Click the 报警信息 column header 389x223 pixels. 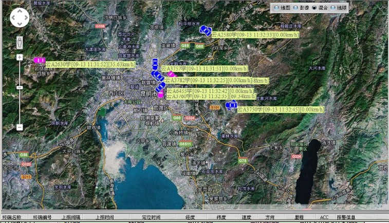pos(346,217)
